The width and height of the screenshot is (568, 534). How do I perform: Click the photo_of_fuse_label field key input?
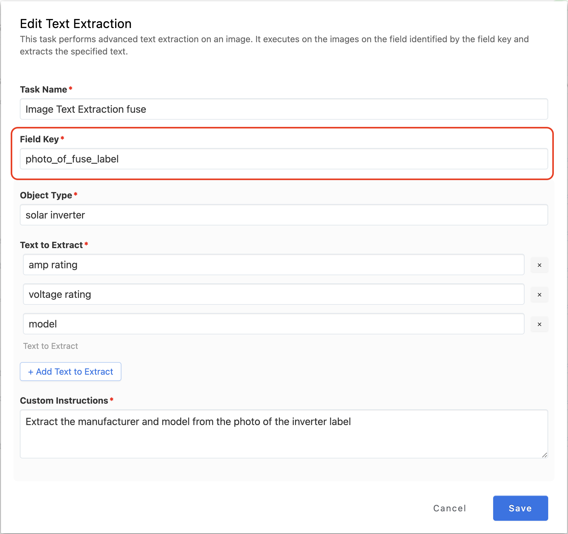coord(284,159)
